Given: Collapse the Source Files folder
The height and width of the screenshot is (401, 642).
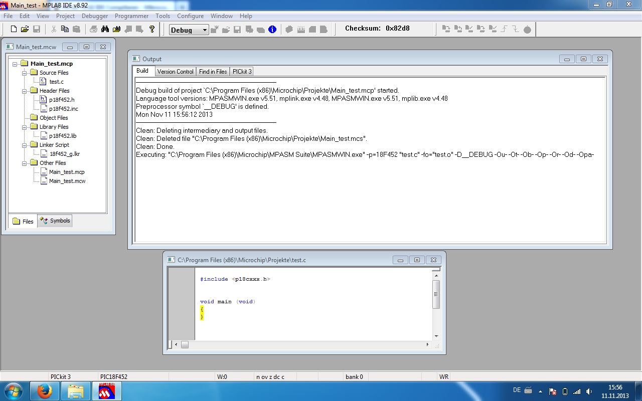Looking at the screenshot, I should (24, 73).
